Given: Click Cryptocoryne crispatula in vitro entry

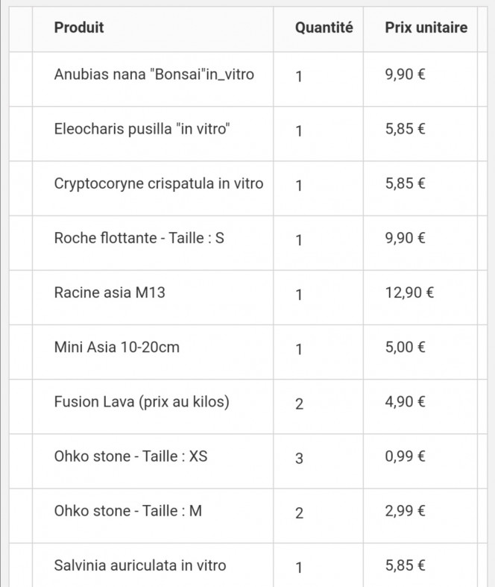Looking at the screenshot, I should tap(159, 183).
